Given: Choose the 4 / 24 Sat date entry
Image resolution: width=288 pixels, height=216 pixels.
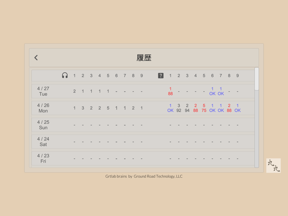Looking at the screenshot, I should click(43, 142).
